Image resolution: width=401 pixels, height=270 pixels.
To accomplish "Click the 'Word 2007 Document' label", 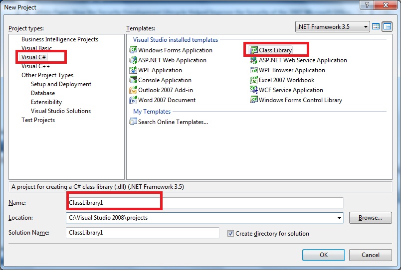I will 167,100.
